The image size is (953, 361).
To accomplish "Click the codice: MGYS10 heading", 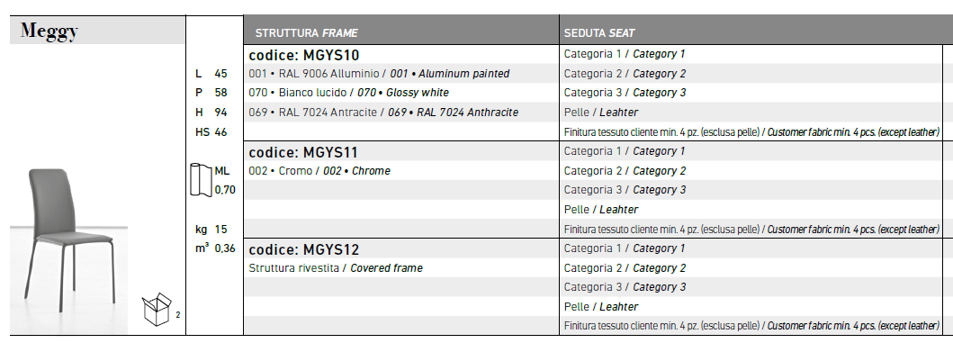I will pyautogui.click(x=304, y=55).
